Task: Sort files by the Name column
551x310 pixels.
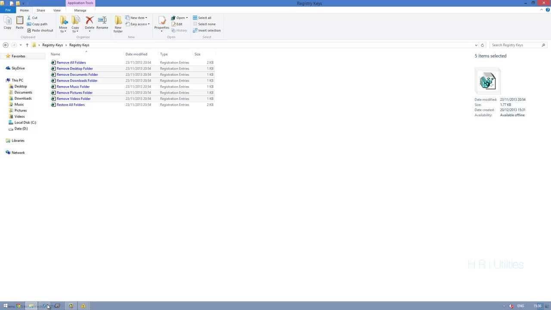Action: click(x=56, y=54)
